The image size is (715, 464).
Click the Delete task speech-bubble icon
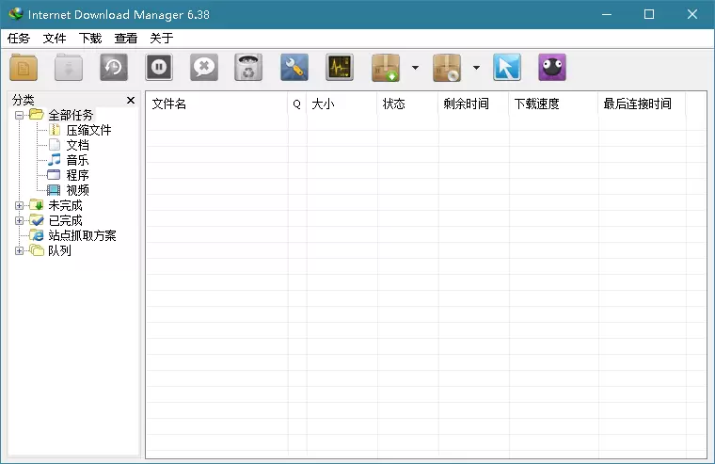[204, 68]
